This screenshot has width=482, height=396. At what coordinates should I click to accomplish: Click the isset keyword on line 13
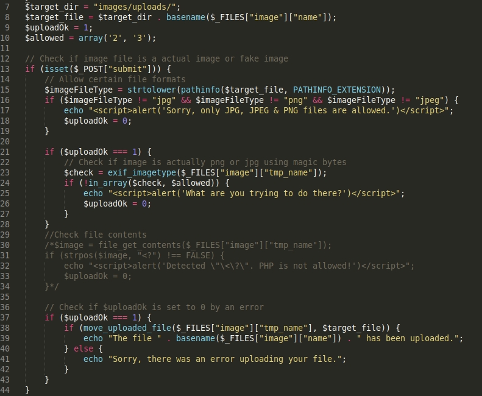(57, 69)
